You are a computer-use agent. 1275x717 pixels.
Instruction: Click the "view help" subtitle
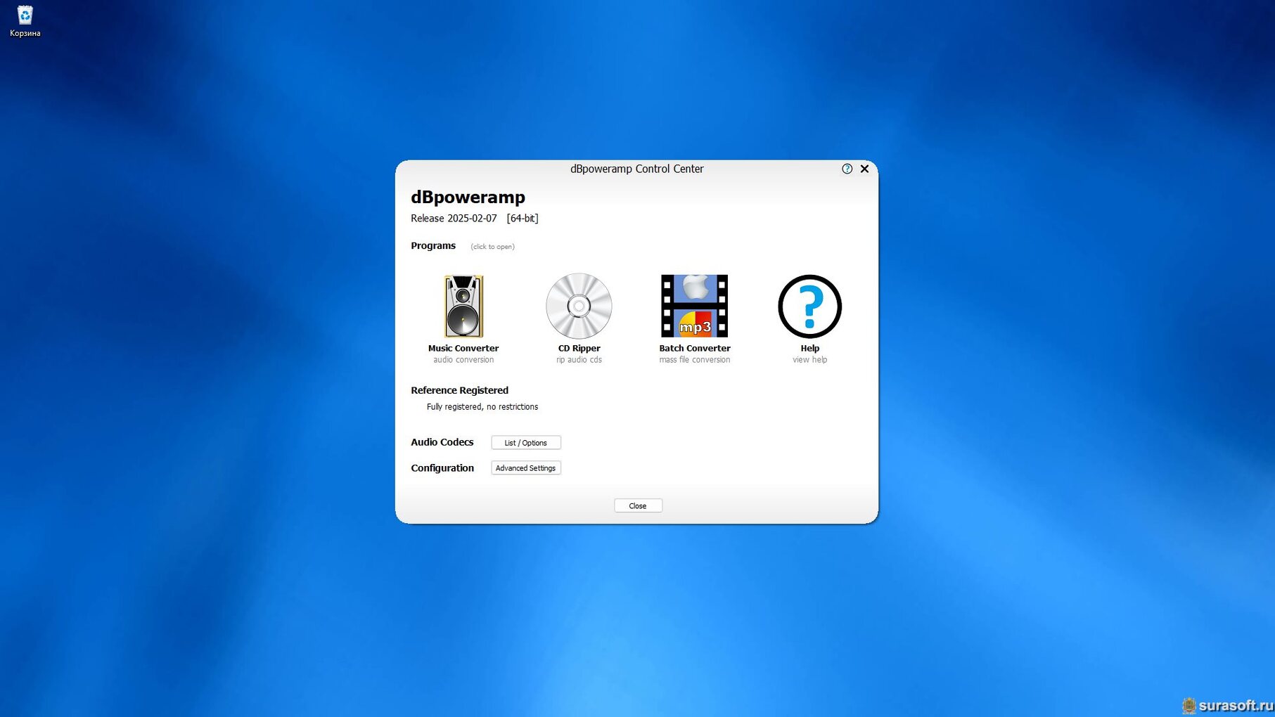[x=810, y=360]
